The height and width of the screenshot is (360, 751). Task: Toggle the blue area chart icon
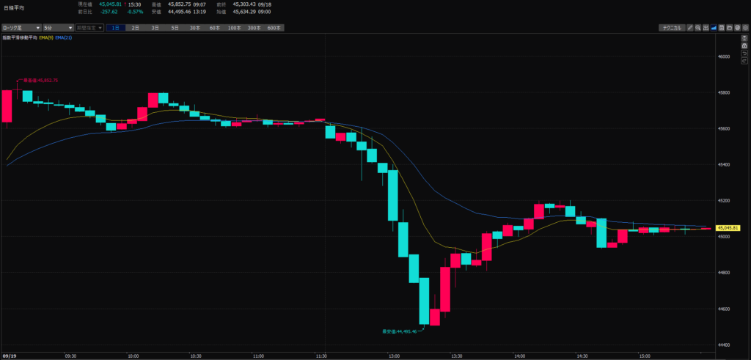tap(714, 28)
